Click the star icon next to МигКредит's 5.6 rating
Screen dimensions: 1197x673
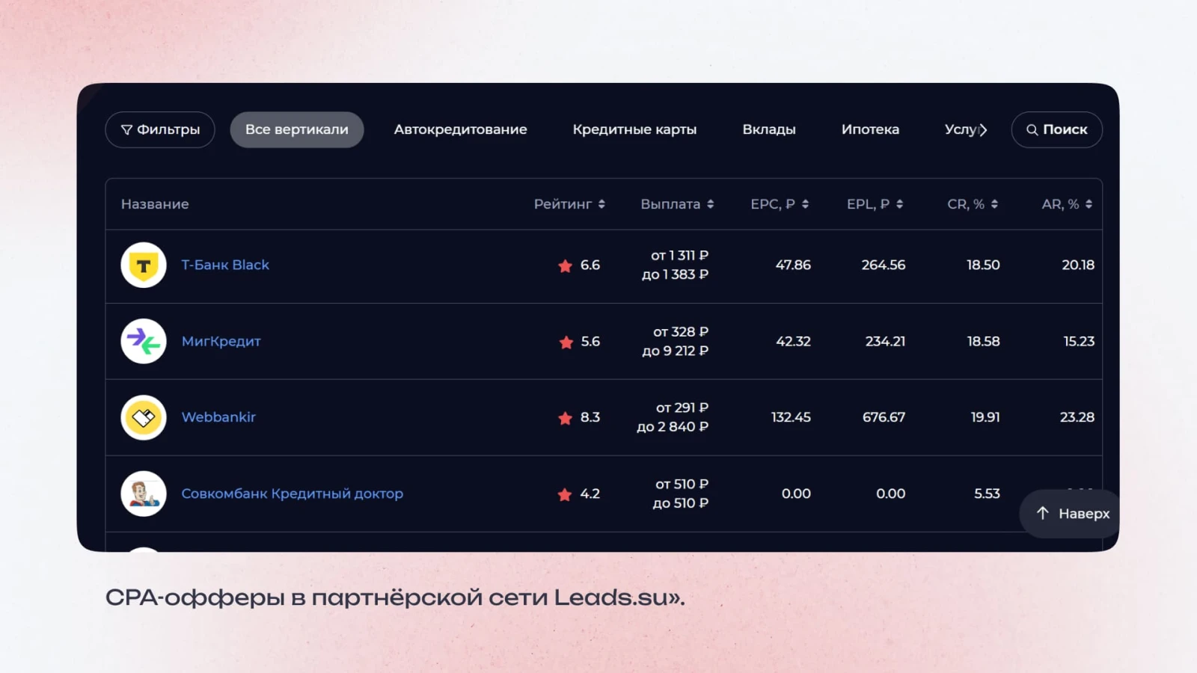click(x=566, y=342)
